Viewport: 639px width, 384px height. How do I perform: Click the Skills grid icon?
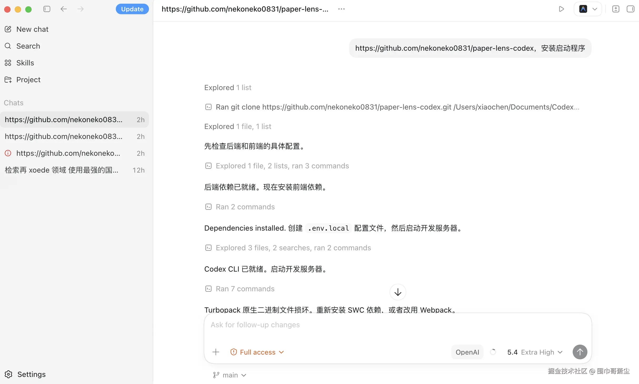(x=8, y=63)
